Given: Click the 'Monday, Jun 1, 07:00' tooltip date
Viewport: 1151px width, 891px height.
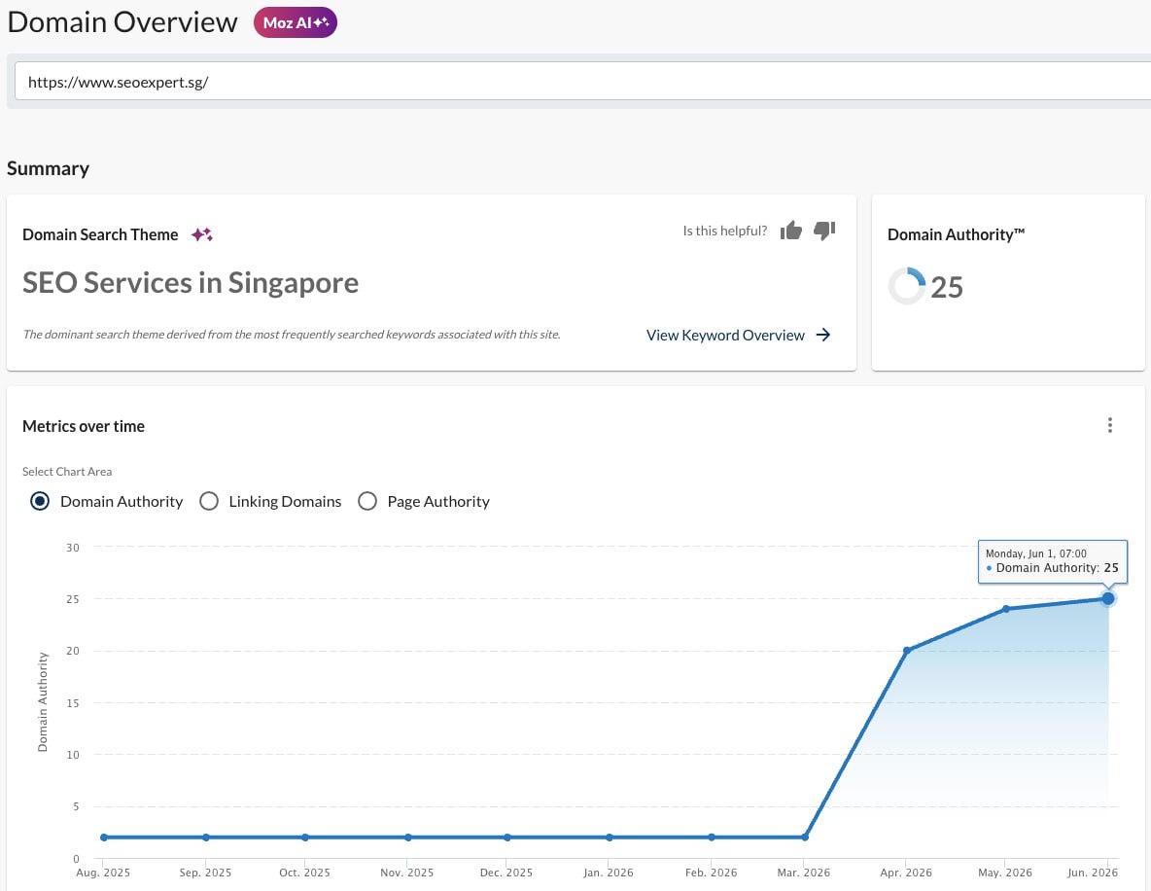Looking at the screenshot, I should [x=1035, y=553].
